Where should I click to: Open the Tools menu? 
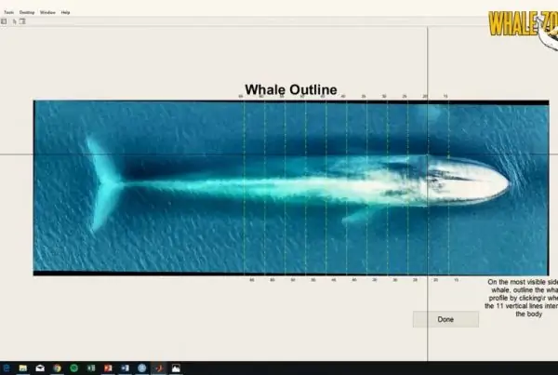pyautogui.click(x=8, y=12)
